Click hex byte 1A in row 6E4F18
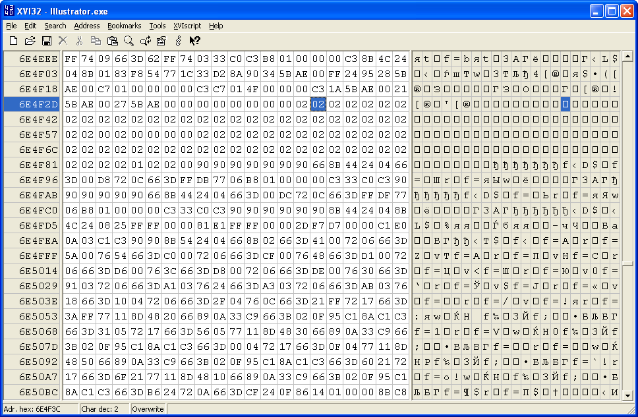Image resolution: width=638 pixels, height=417 pixels. click(x=335, y=89)
